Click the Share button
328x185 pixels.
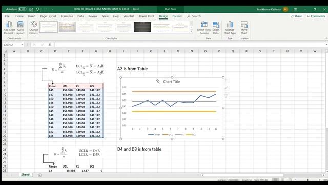tap(296, 16)
